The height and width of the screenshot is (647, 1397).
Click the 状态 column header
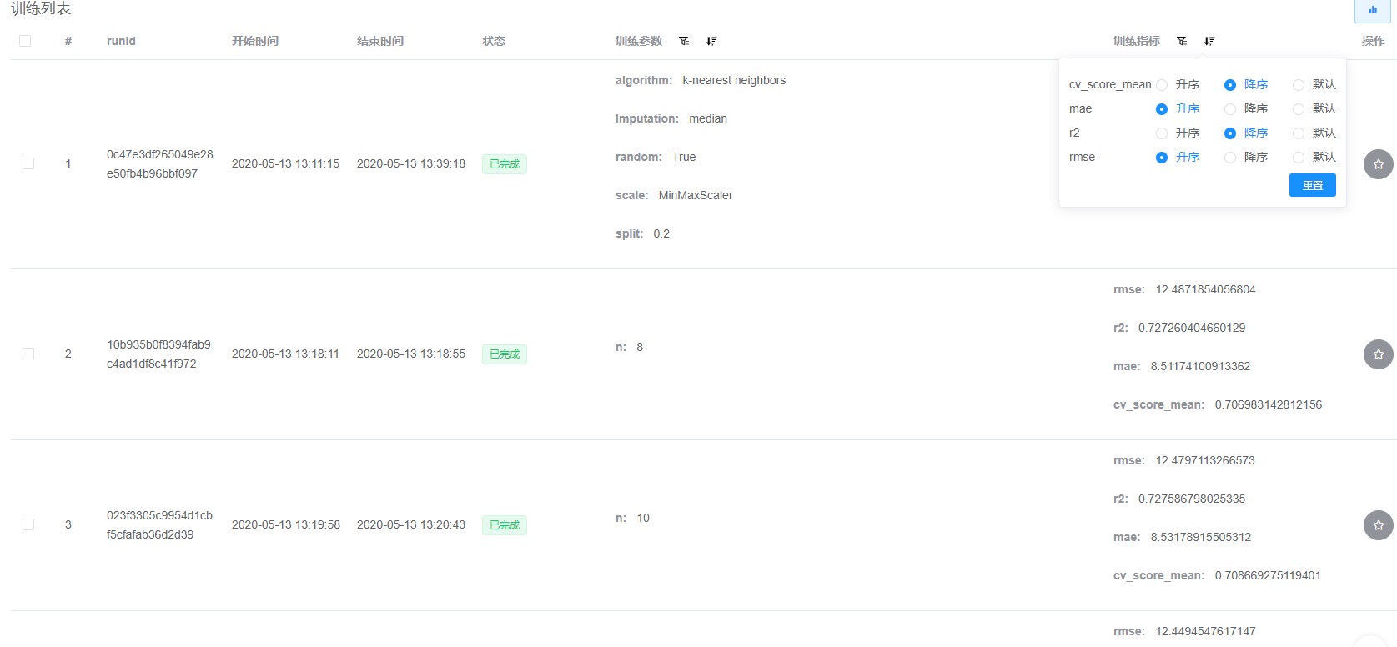pyautogui.click(x=494, y=41)
